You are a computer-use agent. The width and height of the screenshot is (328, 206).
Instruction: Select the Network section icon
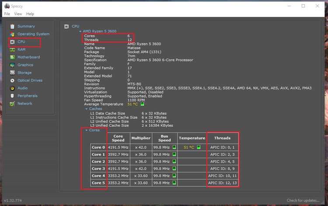(12, 104)
